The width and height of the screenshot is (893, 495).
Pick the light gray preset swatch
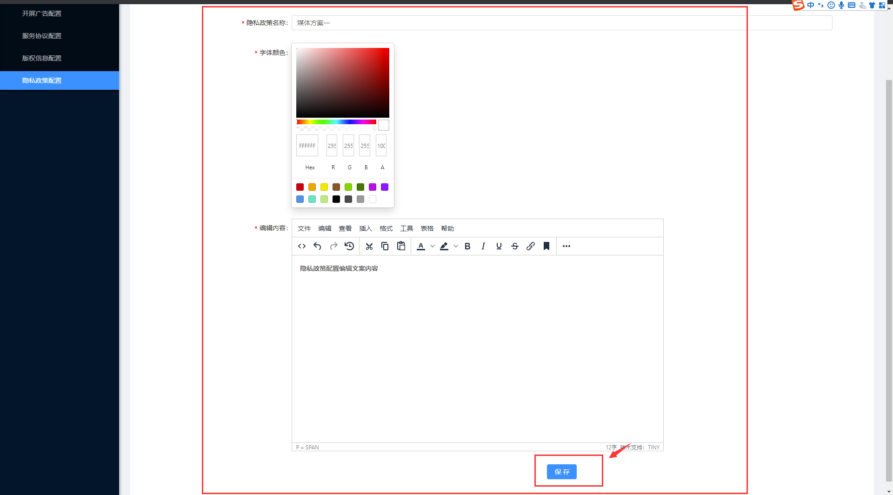click(360, 199)
